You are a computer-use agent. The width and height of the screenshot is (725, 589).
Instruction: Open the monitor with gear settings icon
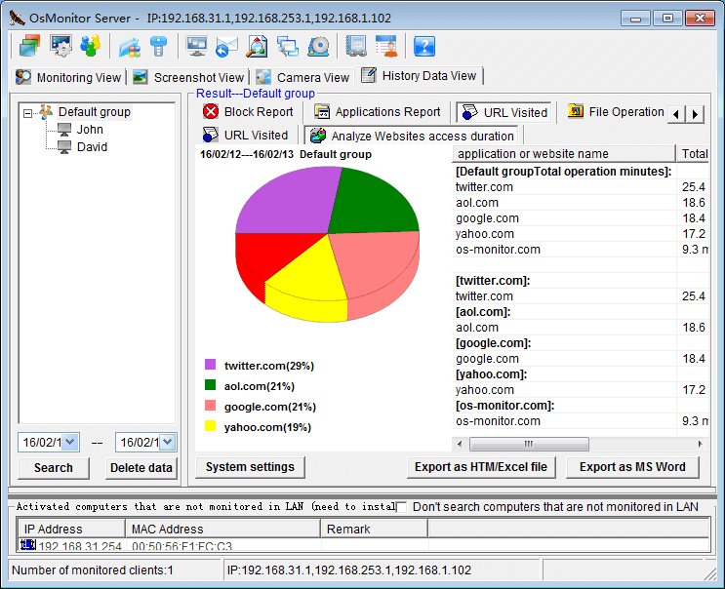point(61,46)
